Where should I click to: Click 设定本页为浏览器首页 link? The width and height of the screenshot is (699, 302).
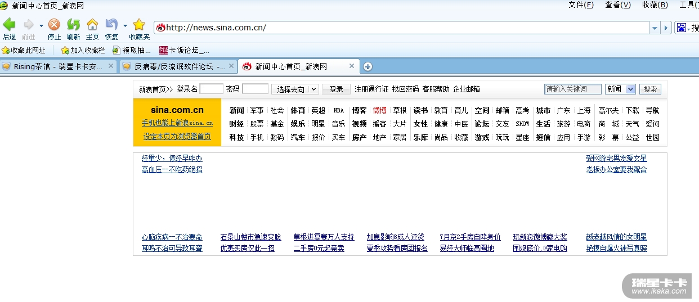(x=177, y=136)
